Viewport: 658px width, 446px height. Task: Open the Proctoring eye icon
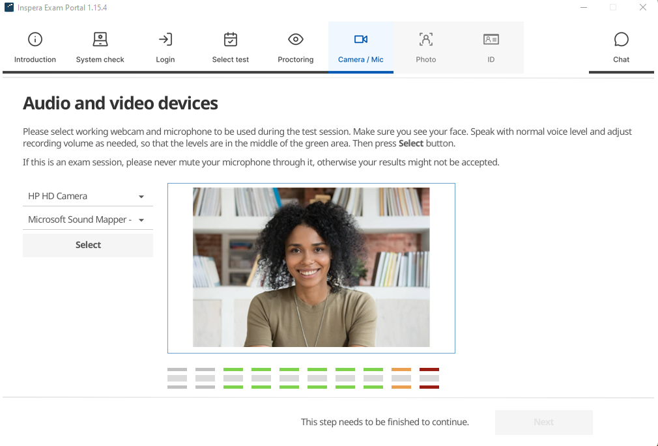[x=295, y=40]
